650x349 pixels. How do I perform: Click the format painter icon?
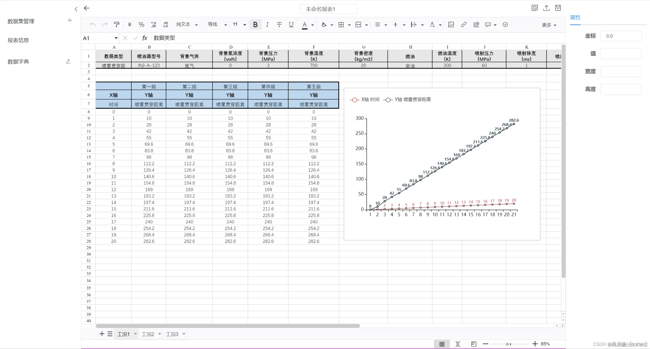pyautogui.click(x=117, y=25)
